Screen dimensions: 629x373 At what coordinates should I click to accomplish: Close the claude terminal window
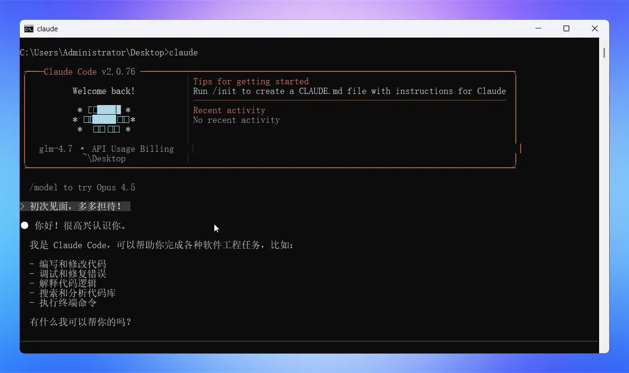click(595, 28)
